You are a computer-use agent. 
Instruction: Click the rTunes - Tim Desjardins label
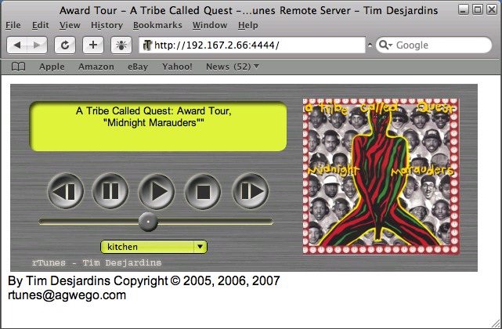(96, 262)
